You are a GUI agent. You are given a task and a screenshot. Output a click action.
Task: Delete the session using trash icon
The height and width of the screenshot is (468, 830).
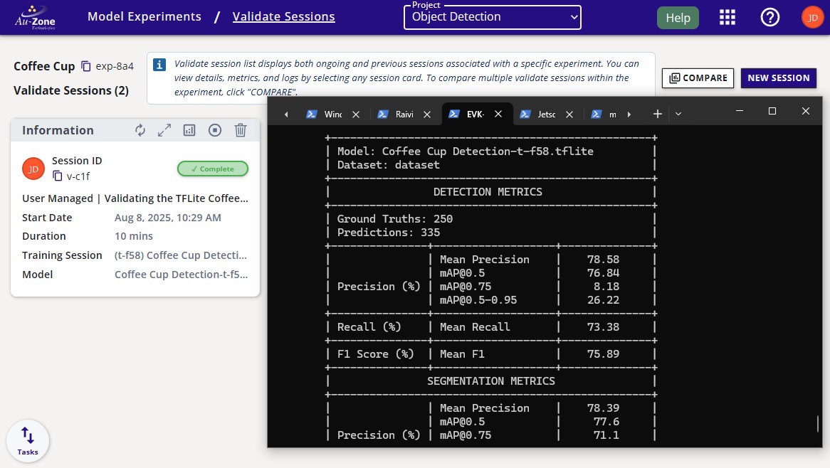click(x=241, y=130)
